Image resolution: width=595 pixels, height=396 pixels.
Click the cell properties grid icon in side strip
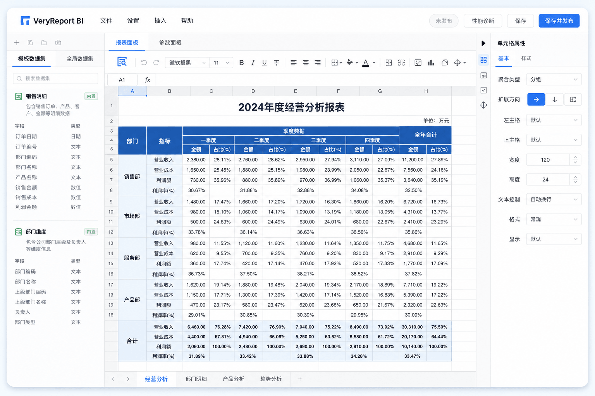coord(483,60)
